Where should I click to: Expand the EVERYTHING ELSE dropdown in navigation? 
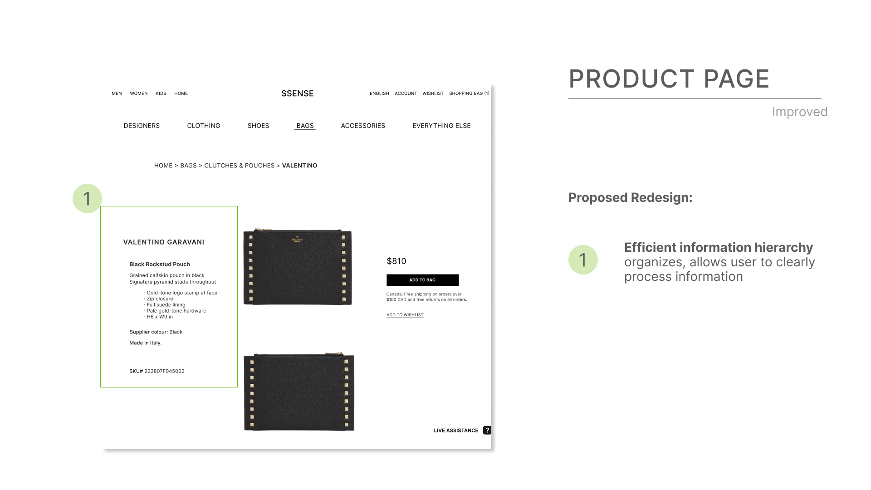click(x=441, y=126)
